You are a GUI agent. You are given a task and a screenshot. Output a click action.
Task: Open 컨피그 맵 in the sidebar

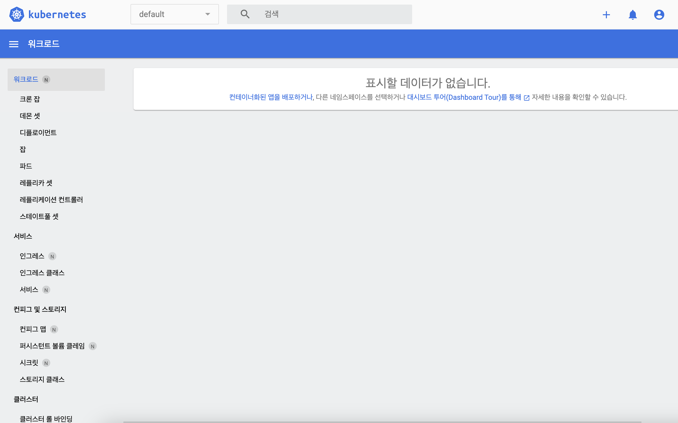pos(33,329)
